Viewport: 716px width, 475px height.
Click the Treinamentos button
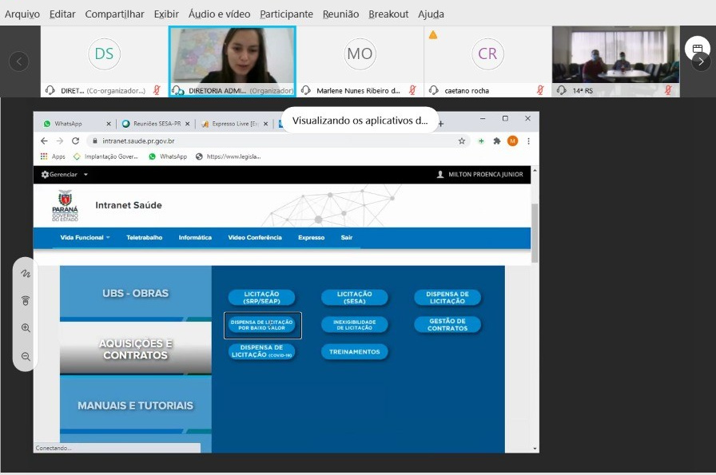coord(355,351)
